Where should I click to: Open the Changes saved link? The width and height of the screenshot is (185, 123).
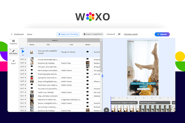coord(131,34)
